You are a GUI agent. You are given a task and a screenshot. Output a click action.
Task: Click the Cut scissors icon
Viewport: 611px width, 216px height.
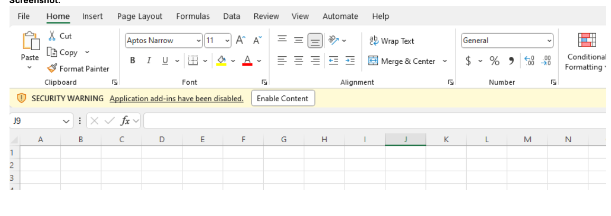click(x=52, y=36)
